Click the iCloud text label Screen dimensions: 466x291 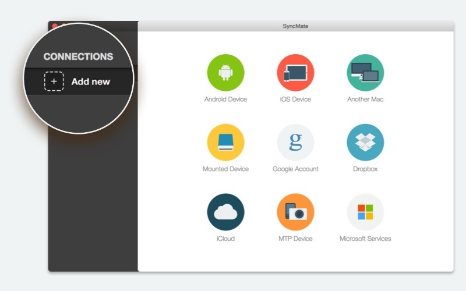(x=225, y=239)
